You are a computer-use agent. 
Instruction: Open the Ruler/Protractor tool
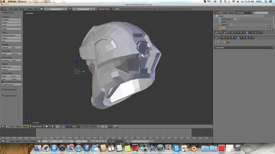click(x=11, y=85)
